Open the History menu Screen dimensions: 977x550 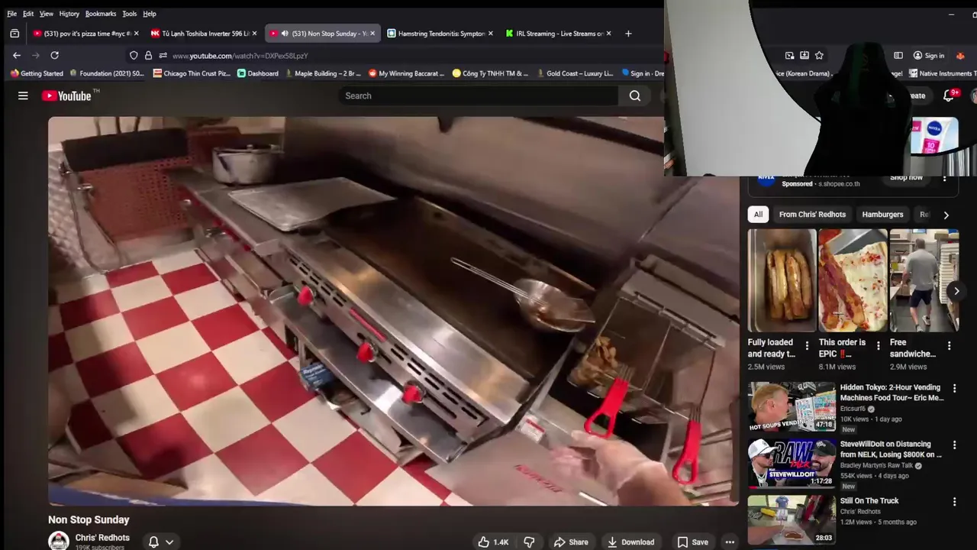69,14
